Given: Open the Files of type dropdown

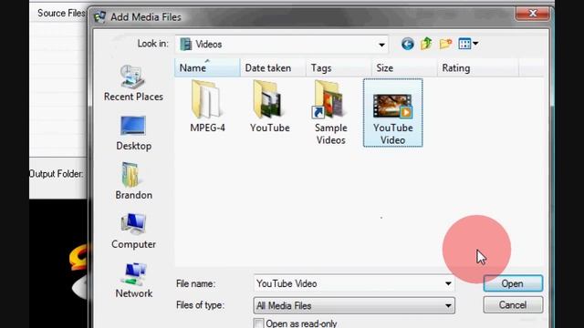Looking at the screenshot, I should [354, 306].
